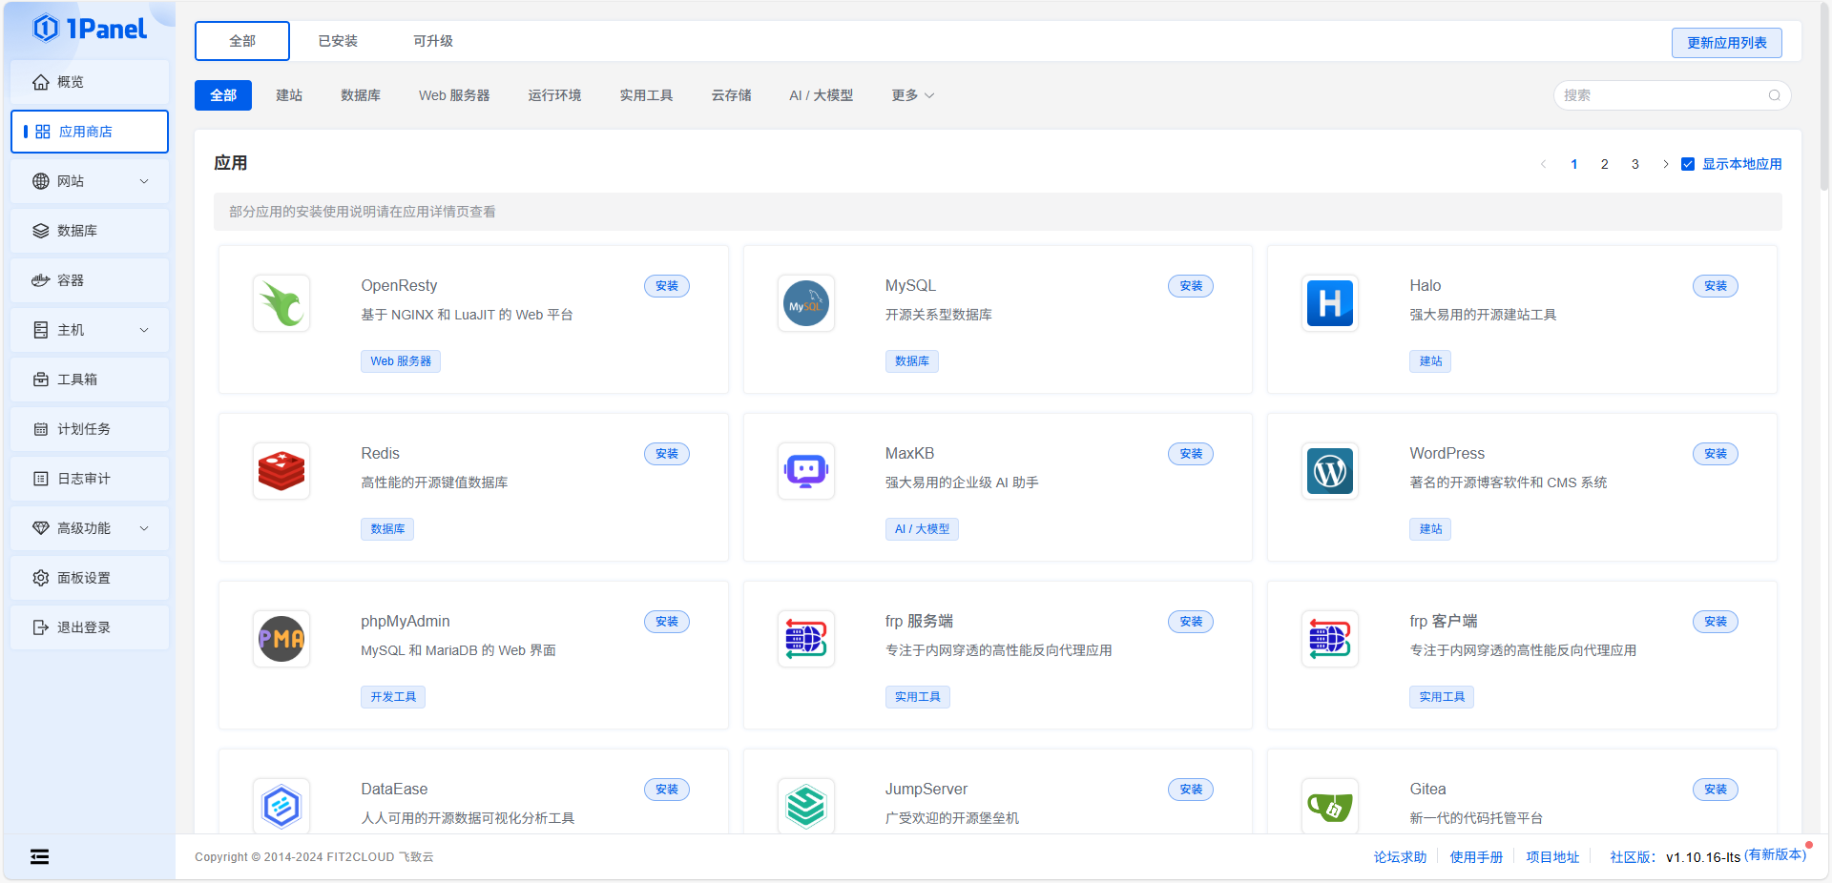1832x883 pixels.
Task: Click the 有新版本 update link
Action: pyautogui.click(x=1776, y=854)
